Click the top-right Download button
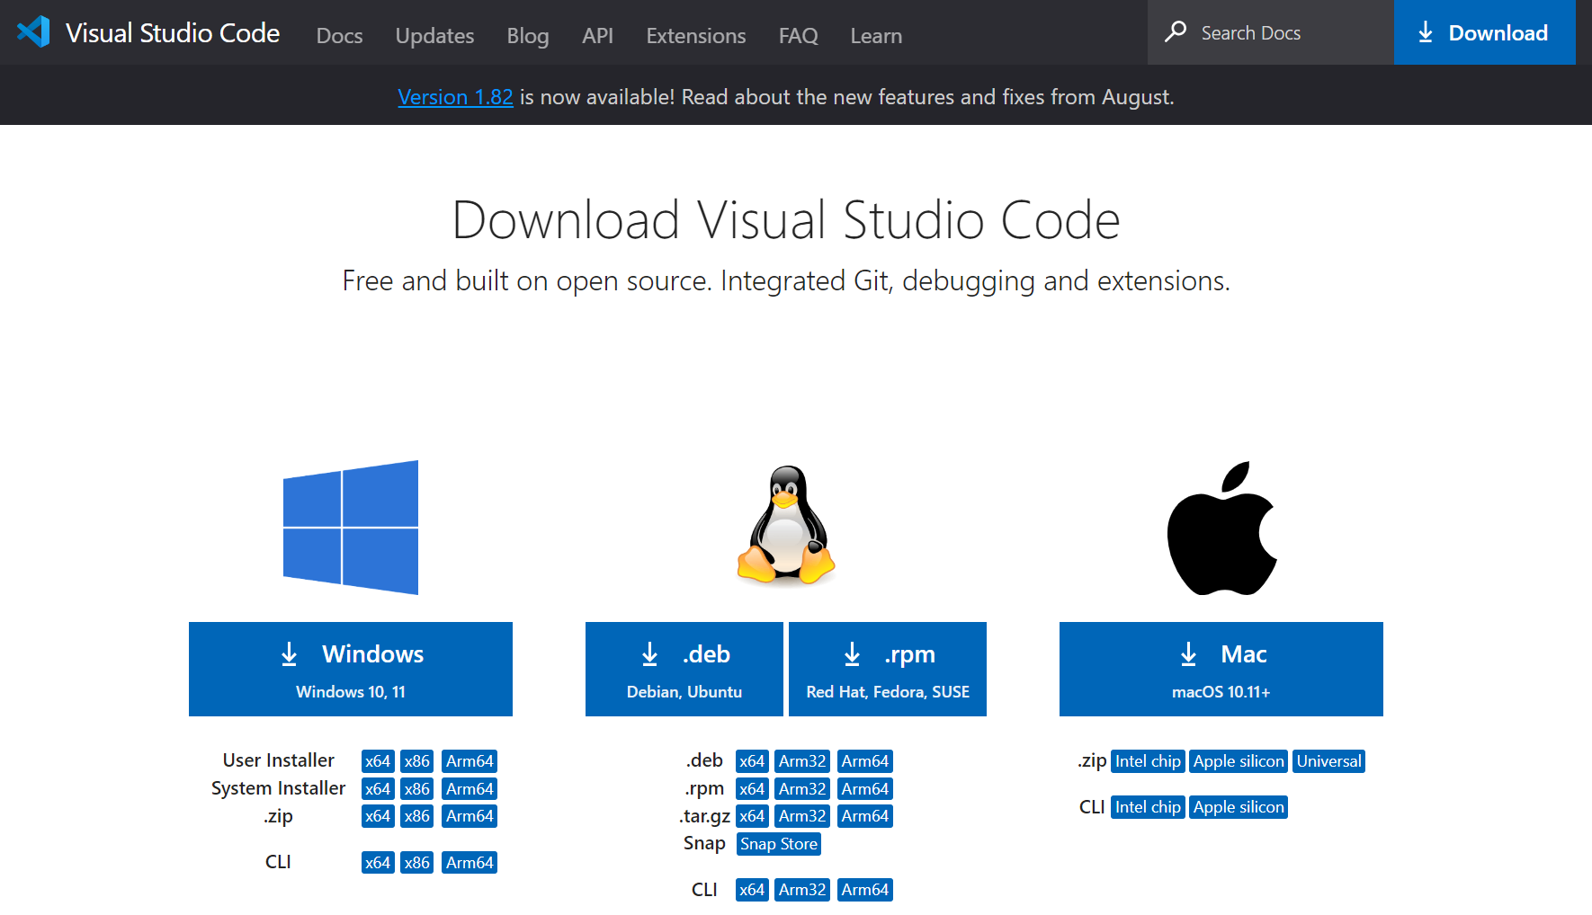This screenshot has width=1592, height=915. 1484,32
